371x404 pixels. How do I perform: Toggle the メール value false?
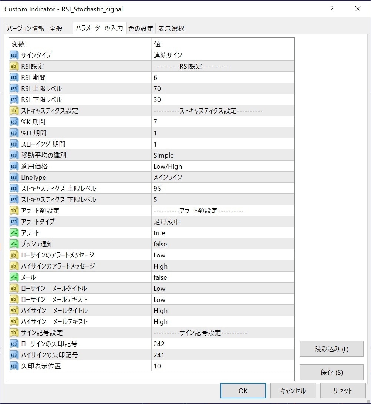(223, 277)
